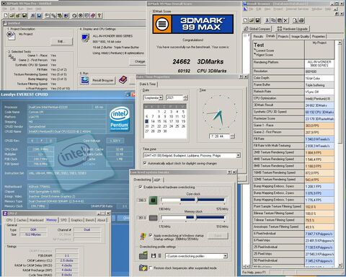Image resolution: width=346 pixels, height=277 pixels.
Task: Click the load overclocking profile card icon
Action: pyautogui.click(x=143, y=255)
